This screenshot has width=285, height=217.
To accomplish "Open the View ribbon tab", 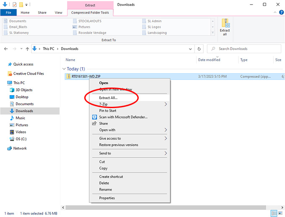I will 58,13.
